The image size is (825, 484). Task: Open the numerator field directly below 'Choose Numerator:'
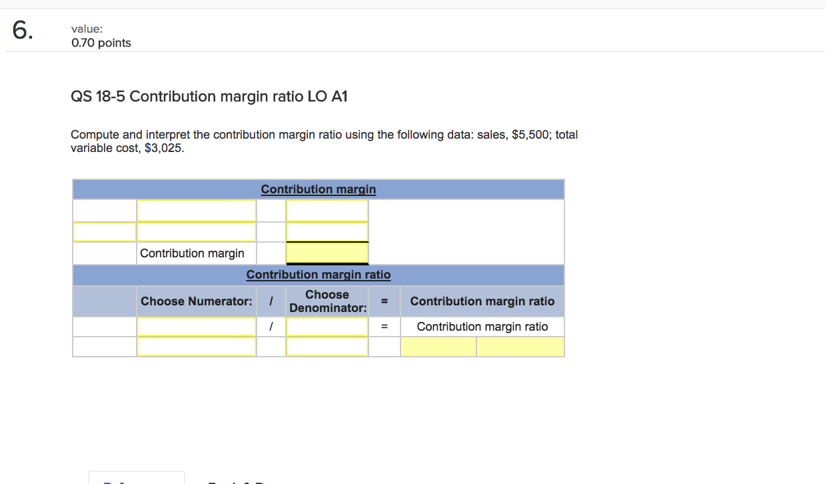197,327
